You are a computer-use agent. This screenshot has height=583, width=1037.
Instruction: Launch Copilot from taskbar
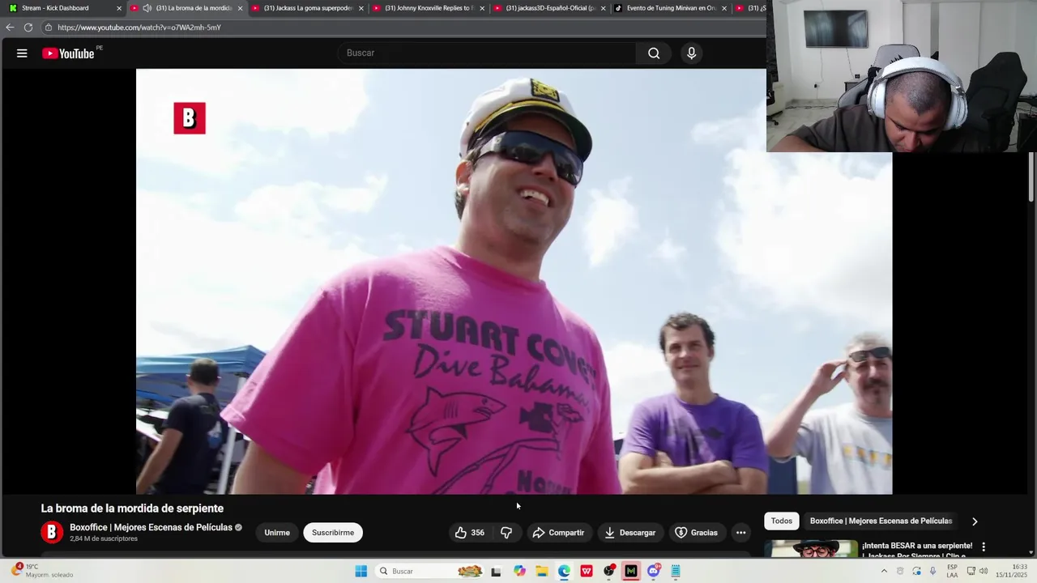click(x=519, y=572)
